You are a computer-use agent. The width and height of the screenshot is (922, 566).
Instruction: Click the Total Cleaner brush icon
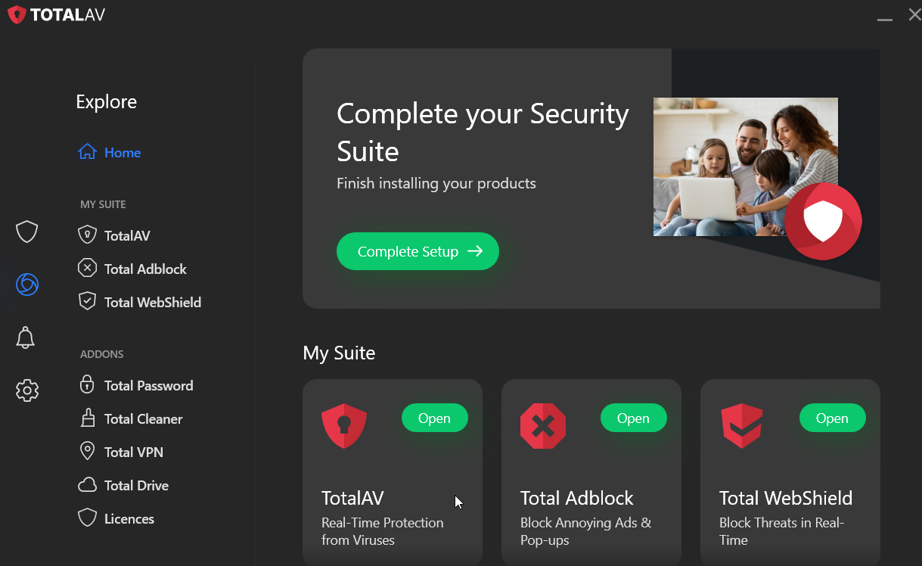(x=88, y=418)
